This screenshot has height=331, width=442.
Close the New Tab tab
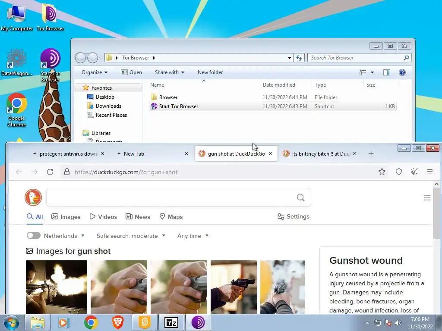(x=186, y=154)
